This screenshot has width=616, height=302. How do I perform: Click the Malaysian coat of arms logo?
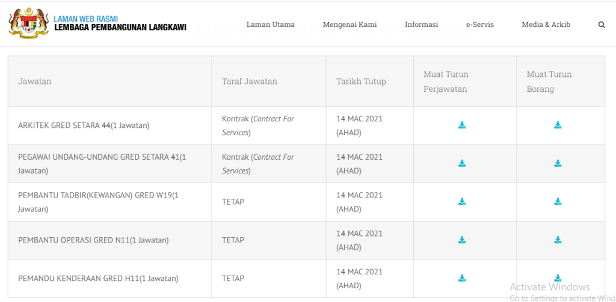tap(28, 23)
